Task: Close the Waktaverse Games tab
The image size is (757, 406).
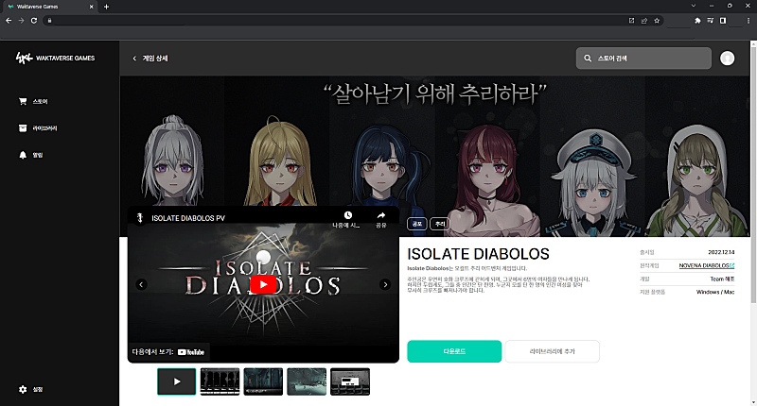Action: [91, 7]
